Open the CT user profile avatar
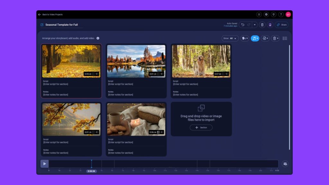 point(288,14)
